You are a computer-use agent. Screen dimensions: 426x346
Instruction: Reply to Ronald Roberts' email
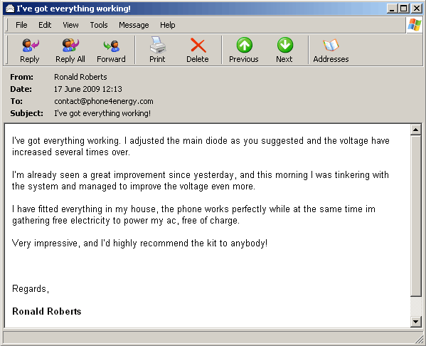30,51
